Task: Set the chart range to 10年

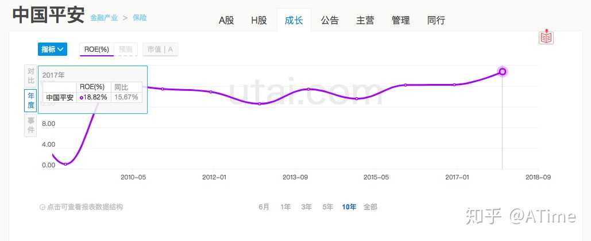Action: [349, 207]
